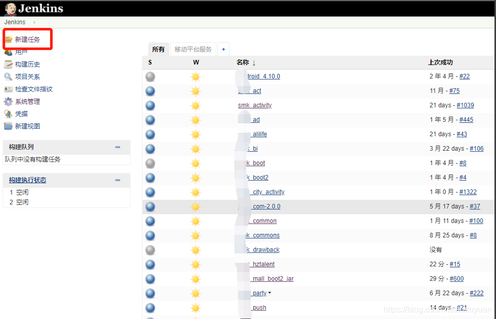Screen dimensions: 496x319
Task: Click grey status ball of droid_4.10.0
Action: 150,76
